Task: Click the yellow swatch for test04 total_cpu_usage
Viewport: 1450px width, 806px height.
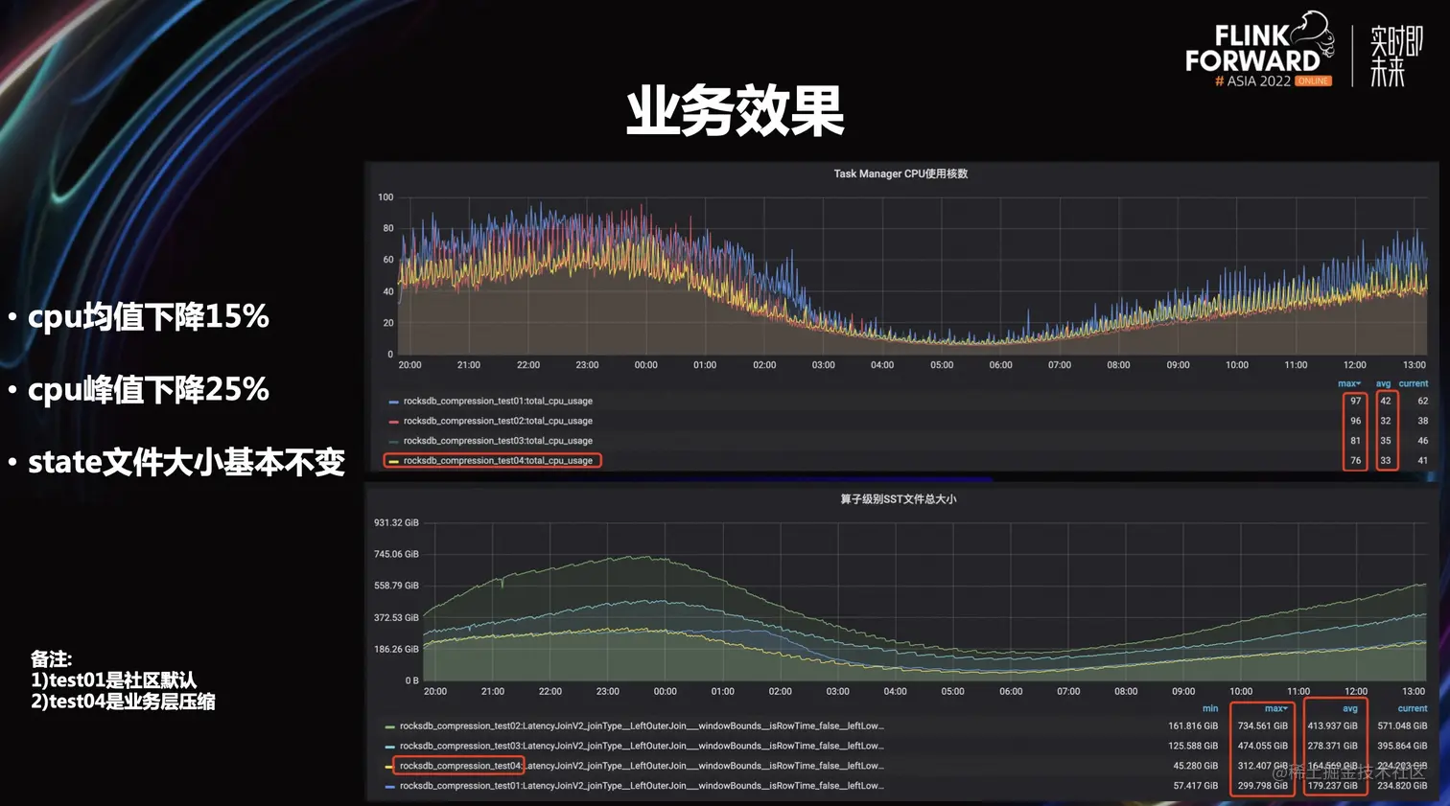Action: [393, 461]
